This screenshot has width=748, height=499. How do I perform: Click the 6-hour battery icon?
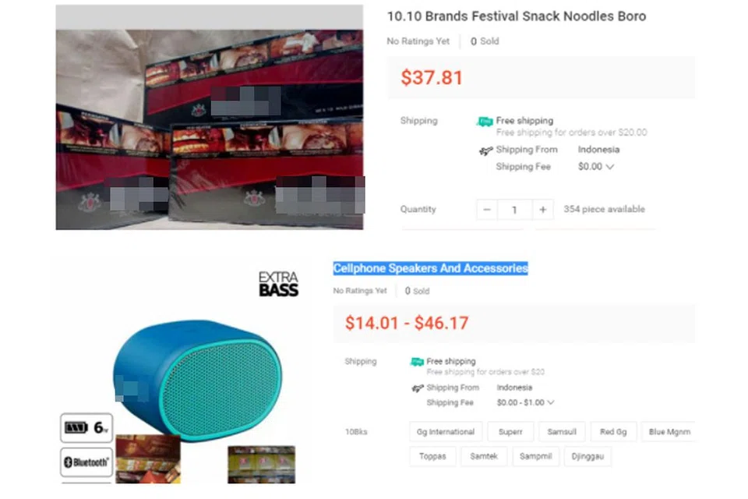click(x=86, y=428)
